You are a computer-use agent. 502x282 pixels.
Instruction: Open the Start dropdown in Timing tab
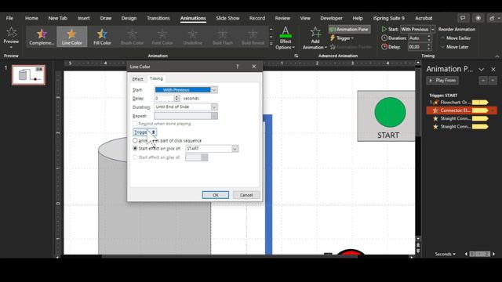(x=214, y=90)
